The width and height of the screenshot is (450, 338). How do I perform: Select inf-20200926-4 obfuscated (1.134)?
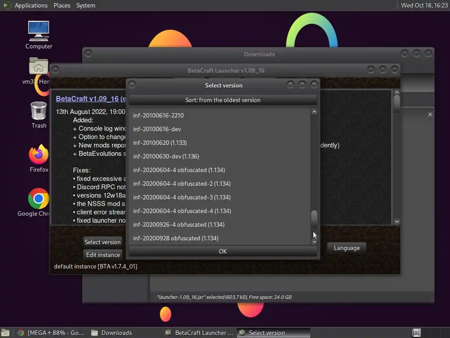(220, 224)
